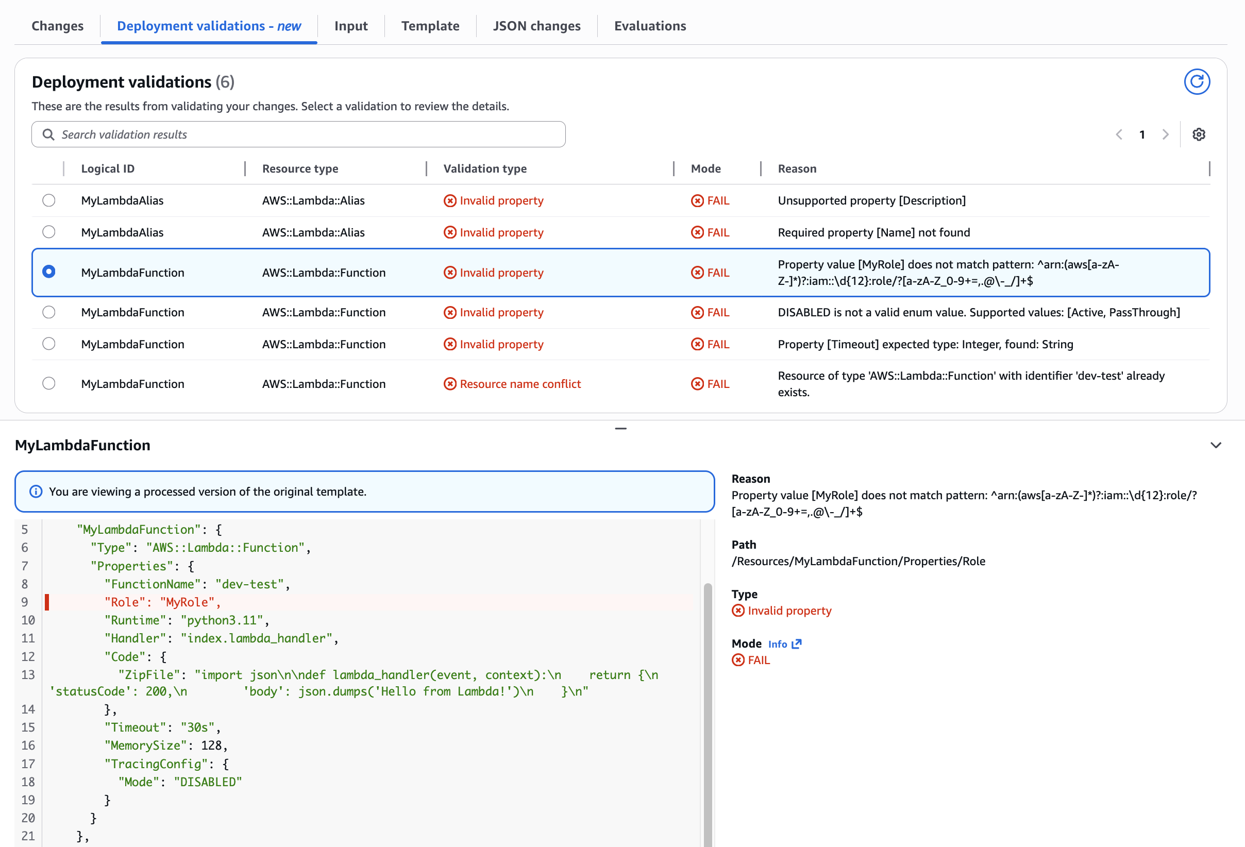Sort by the Validation type column header
This screenshot has height=847, width=1245.
[x=485, y=169]
